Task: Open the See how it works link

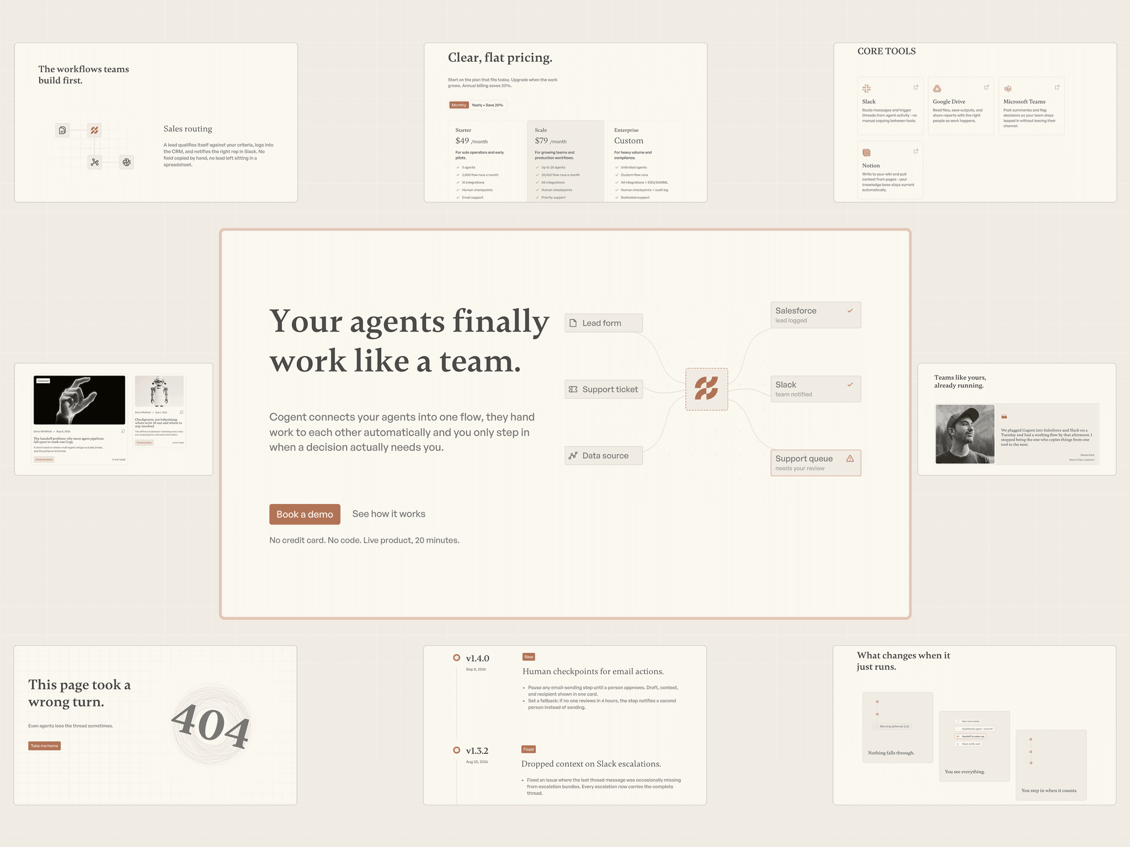Action: point(388,514)
